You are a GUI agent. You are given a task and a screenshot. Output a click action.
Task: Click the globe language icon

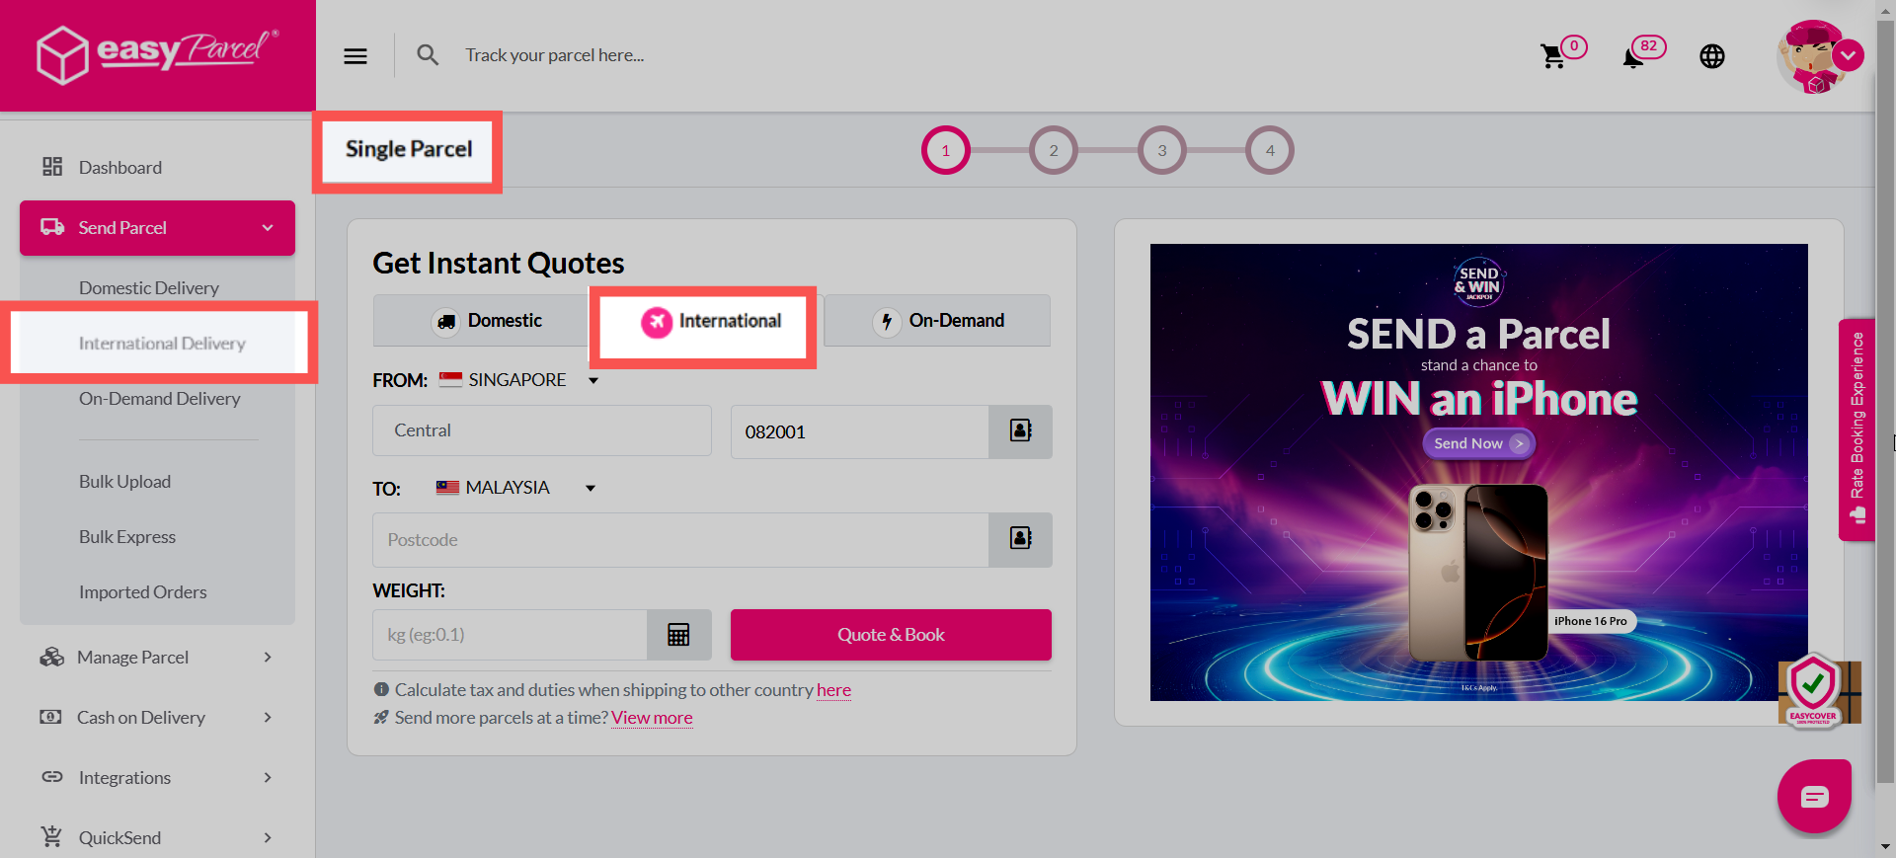click(x=1712, y=56)
